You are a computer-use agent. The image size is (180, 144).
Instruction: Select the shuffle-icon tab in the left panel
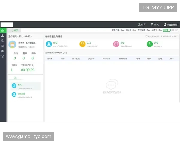(15, 78)
